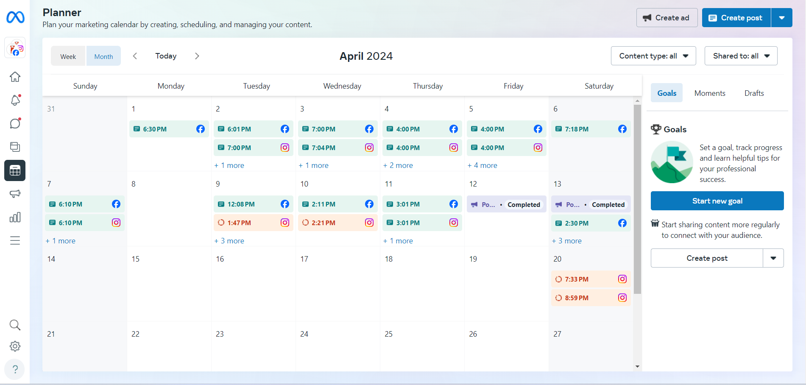806x385 pixels.
Task: Switch the calendar to Week view
Action: tap(68, 56)
